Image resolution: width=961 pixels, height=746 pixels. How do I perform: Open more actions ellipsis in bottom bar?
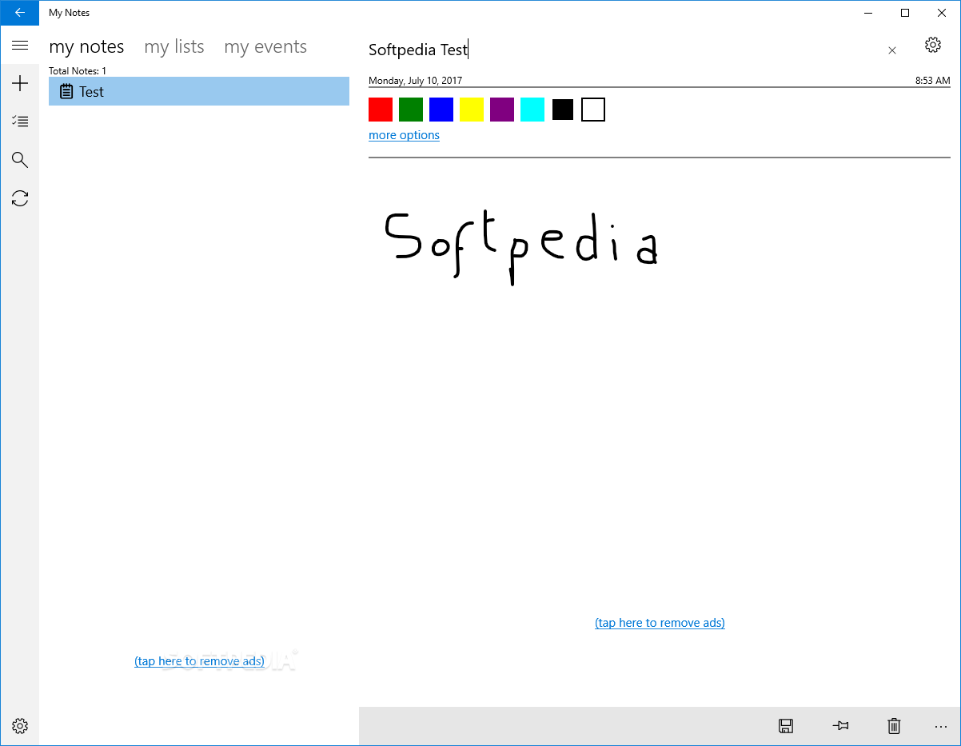tap(940, 726)
